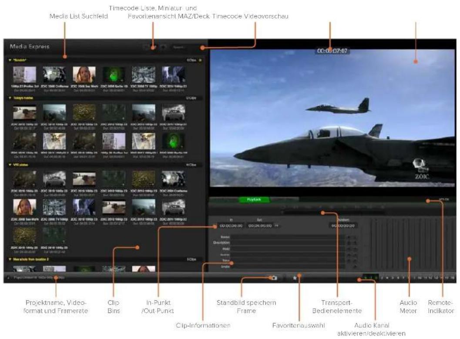Click the 12 Clips count text
The height and width of the screenshot is (339, 460).
coord(191,98)
